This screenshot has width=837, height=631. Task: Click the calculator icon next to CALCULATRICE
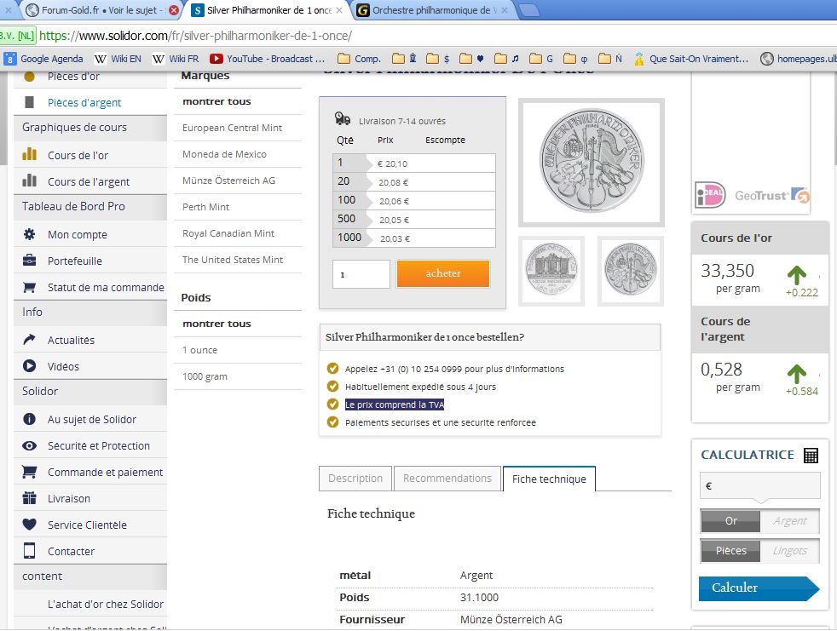811,455
